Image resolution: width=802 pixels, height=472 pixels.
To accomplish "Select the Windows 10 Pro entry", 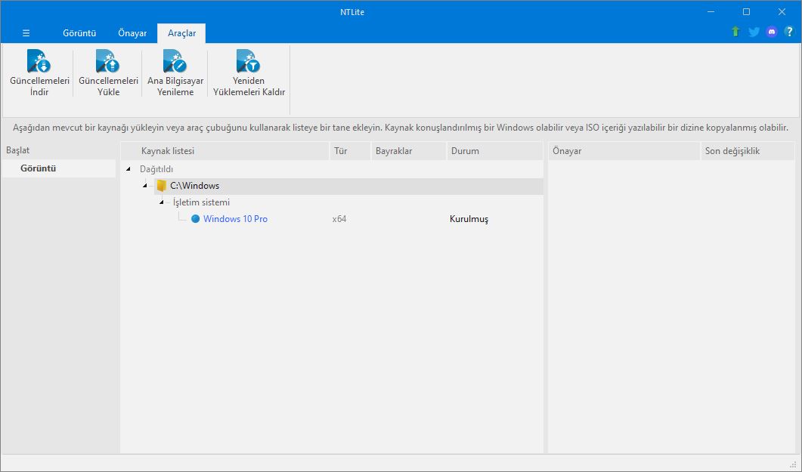I will pos(235,219).
